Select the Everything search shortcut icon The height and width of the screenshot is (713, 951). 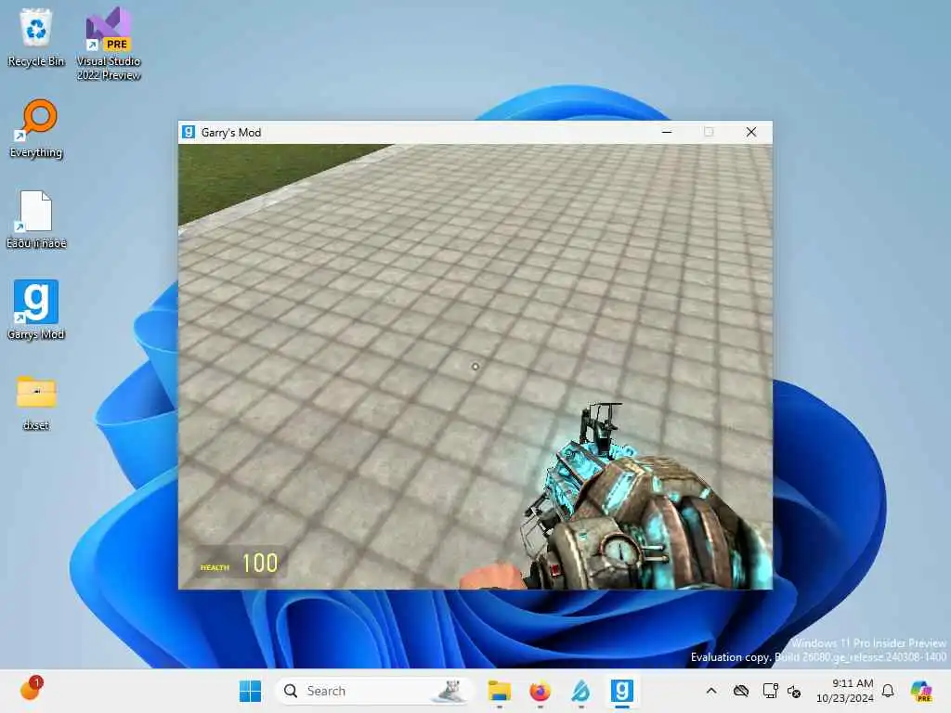36,128
